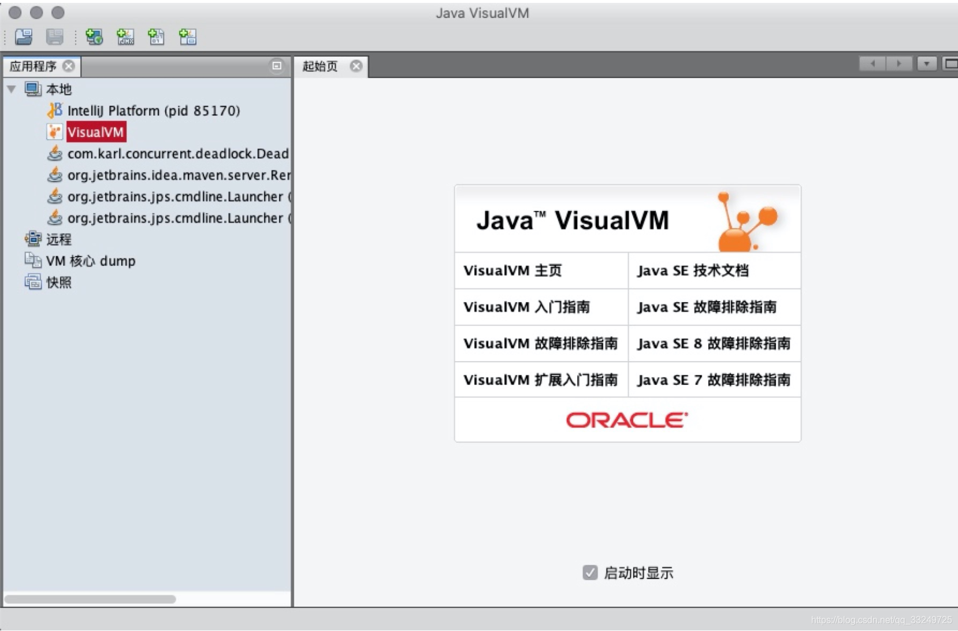Open the Java SE 8 故障排除指南 link
Screen dimensions: 958x631
pos(715,343)
